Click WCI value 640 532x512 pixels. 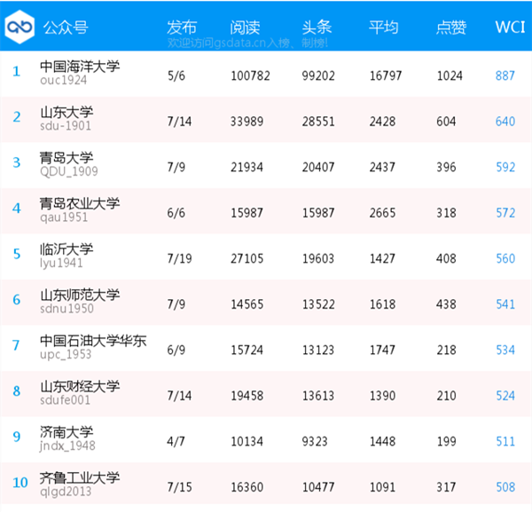[505, 122]
